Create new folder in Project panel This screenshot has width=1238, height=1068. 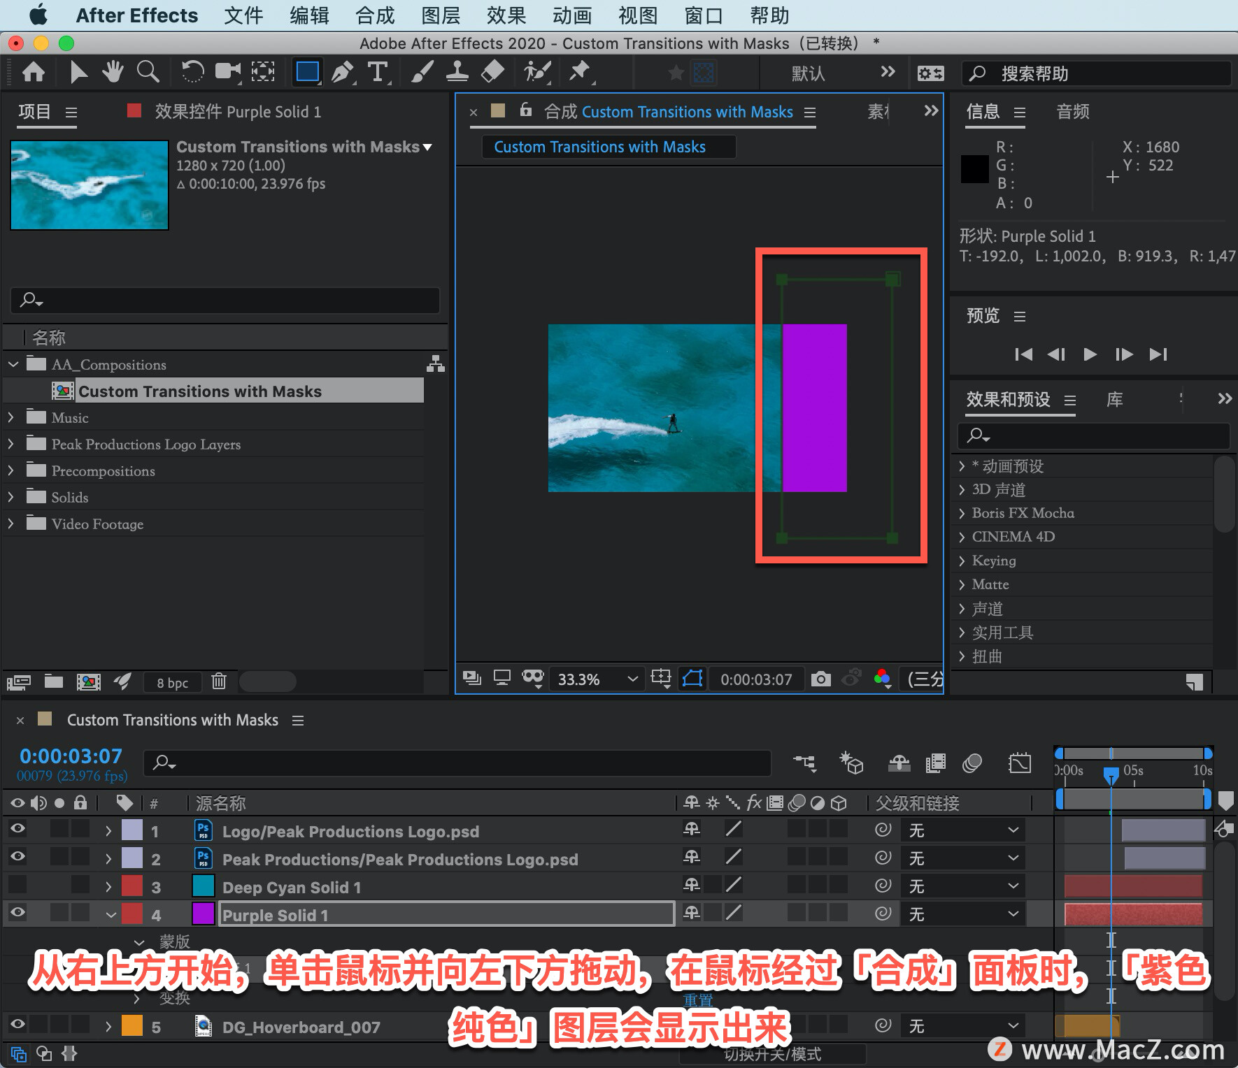pos(54,681)
